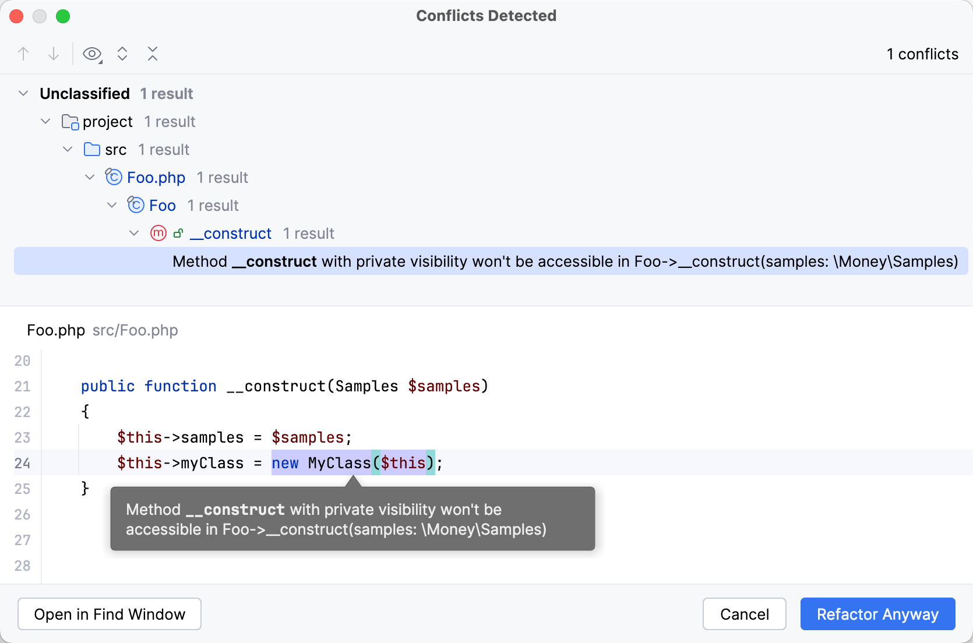973x643 pixels.
Task: Expand the src folder chevron
Action: [68, 149]
